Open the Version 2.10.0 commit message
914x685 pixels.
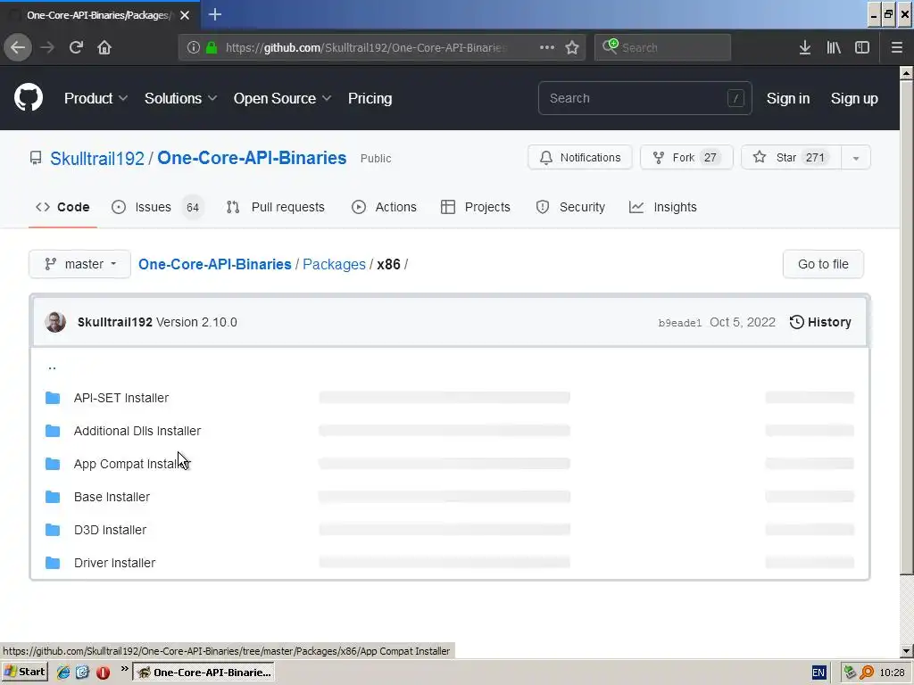click(196, 322)
